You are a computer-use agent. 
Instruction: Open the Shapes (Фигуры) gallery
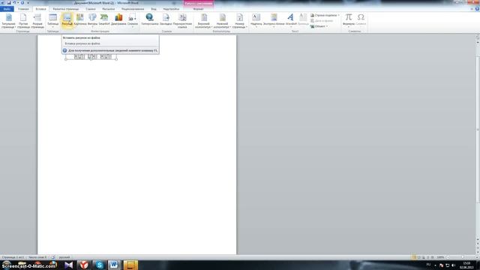(x=92, y=20)
